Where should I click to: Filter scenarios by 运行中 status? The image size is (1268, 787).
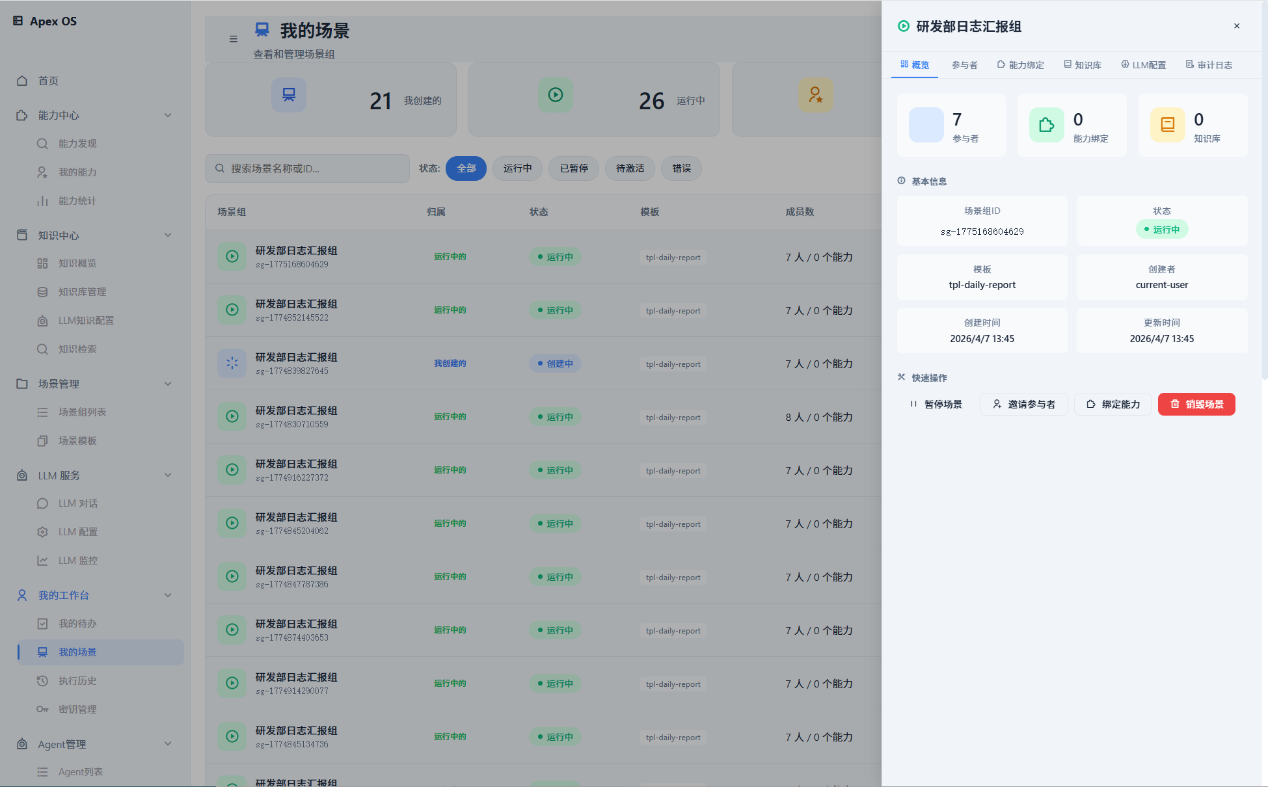pyautogui.click(x=517, y=168)
